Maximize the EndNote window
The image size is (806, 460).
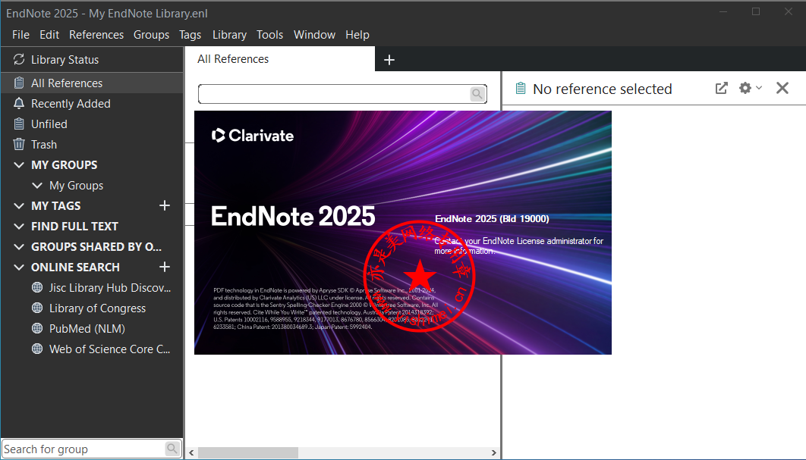(756, 11)
